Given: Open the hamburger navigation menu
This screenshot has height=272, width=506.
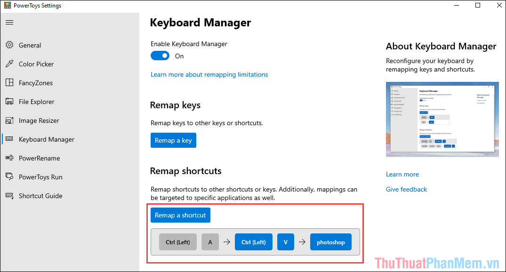Looking at the screenshot, I should pos(9,22).
